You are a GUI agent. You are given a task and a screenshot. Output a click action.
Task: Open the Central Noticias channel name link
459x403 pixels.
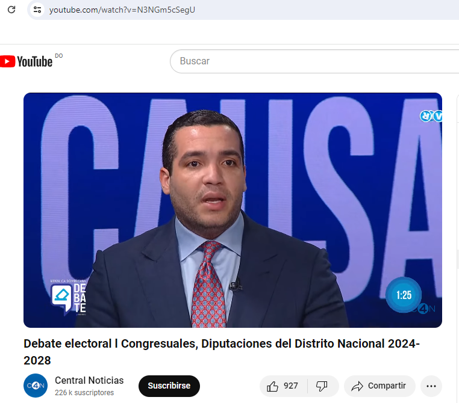click(x=89, y=380)
